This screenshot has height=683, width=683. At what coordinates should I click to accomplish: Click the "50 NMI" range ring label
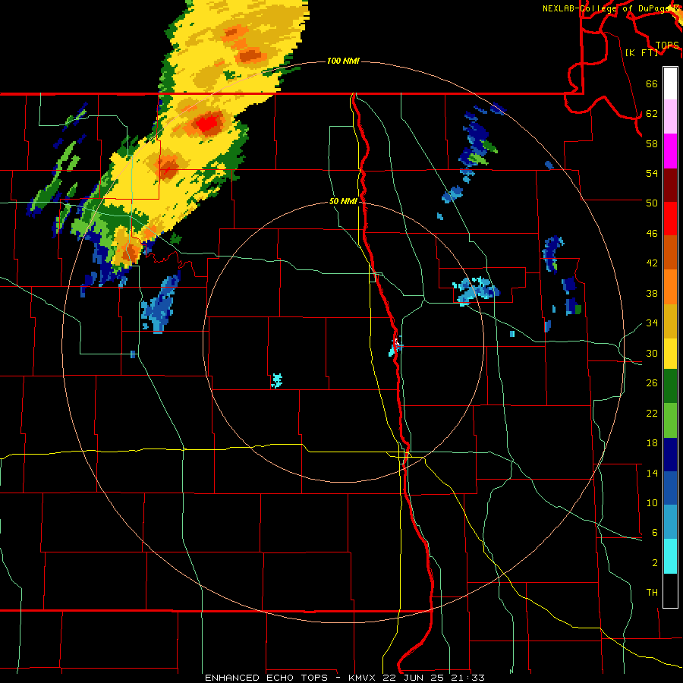[x=343, y=201]
